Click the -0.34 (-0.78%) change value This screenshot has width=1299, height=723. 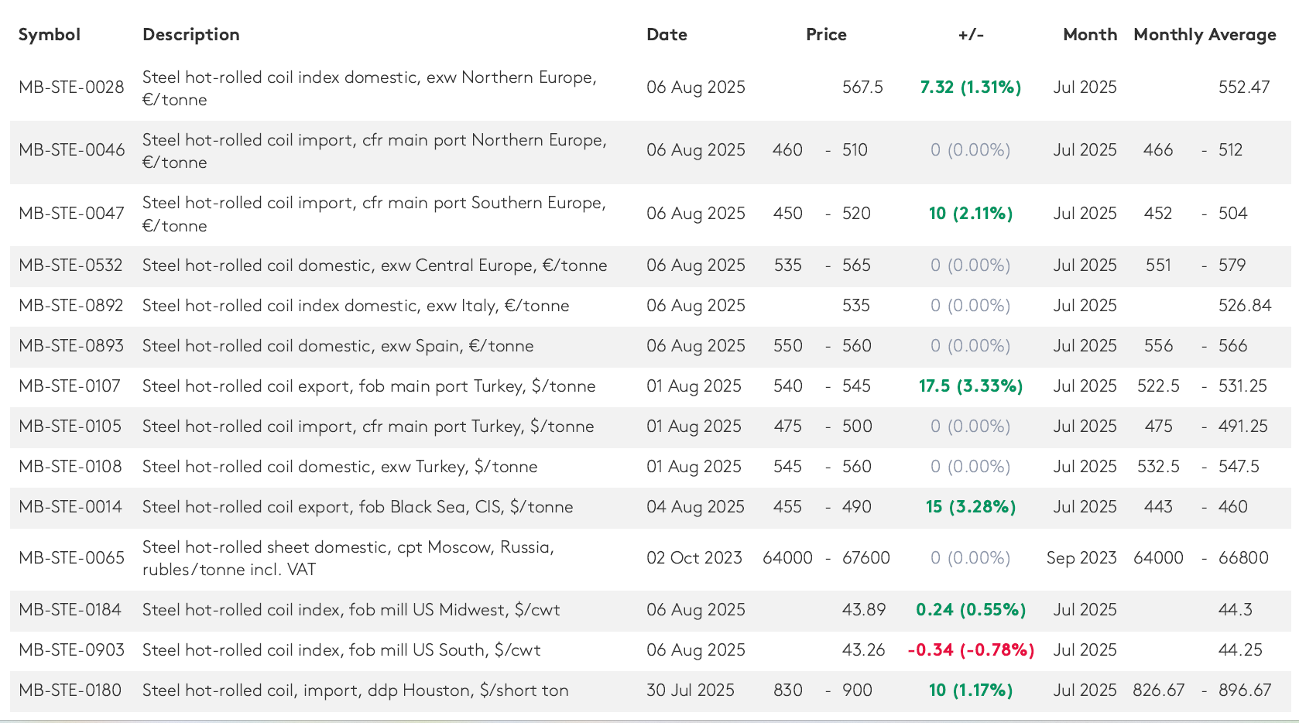coord(971,650)
